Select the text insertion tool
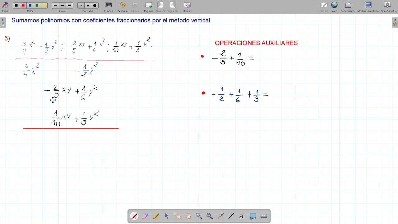398x224 pixels. click(242, 216)
